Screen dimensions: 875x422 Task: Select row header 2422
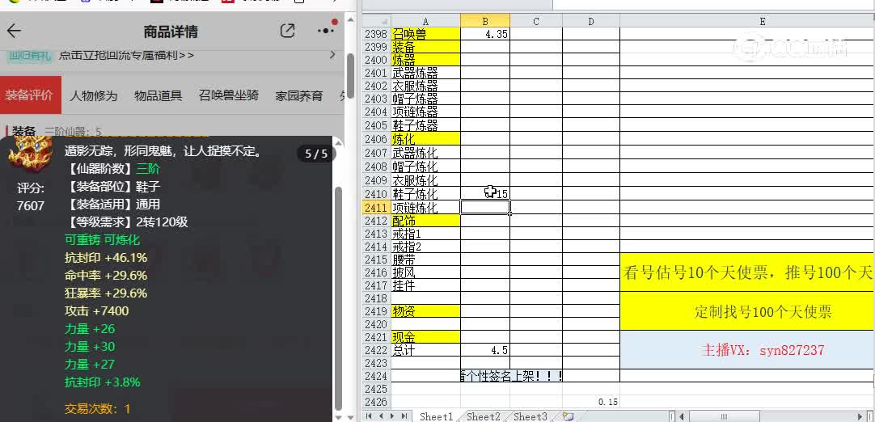click(377, 350)
